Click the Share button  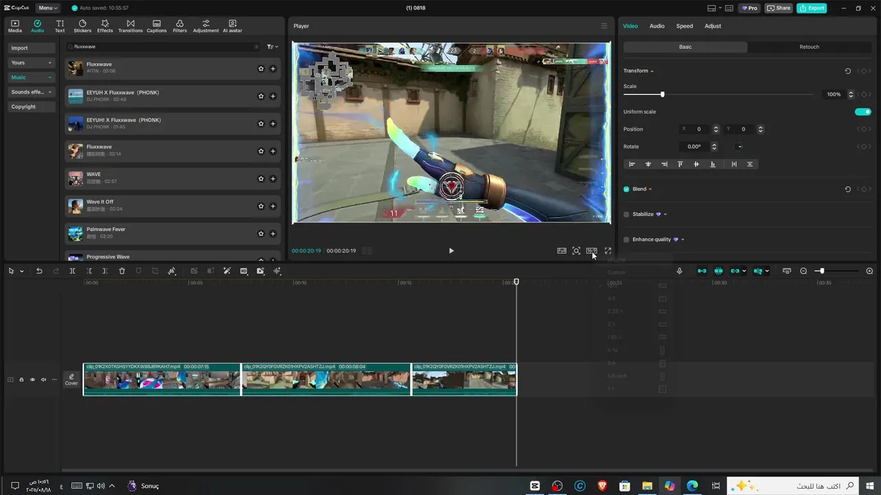[779, 8]
